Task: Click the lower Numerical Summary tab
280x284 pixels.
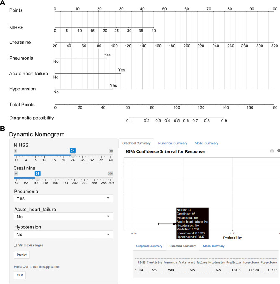Action: pyautogui.click(x=182, y=246)
